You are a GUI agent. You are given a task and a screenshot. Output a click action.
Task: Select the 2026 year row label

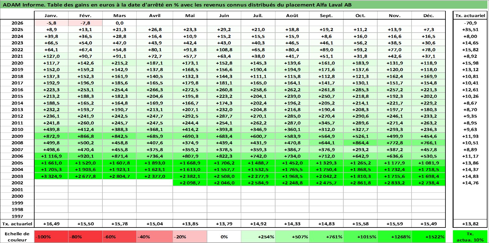tap(17, 23)
